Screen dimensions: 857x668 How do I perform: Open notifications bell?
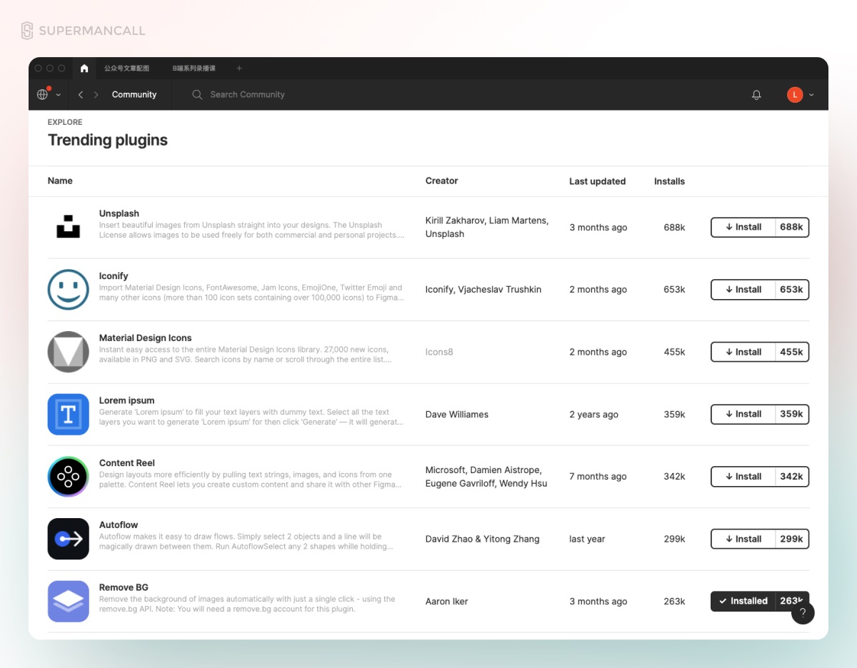pos(756,95)
